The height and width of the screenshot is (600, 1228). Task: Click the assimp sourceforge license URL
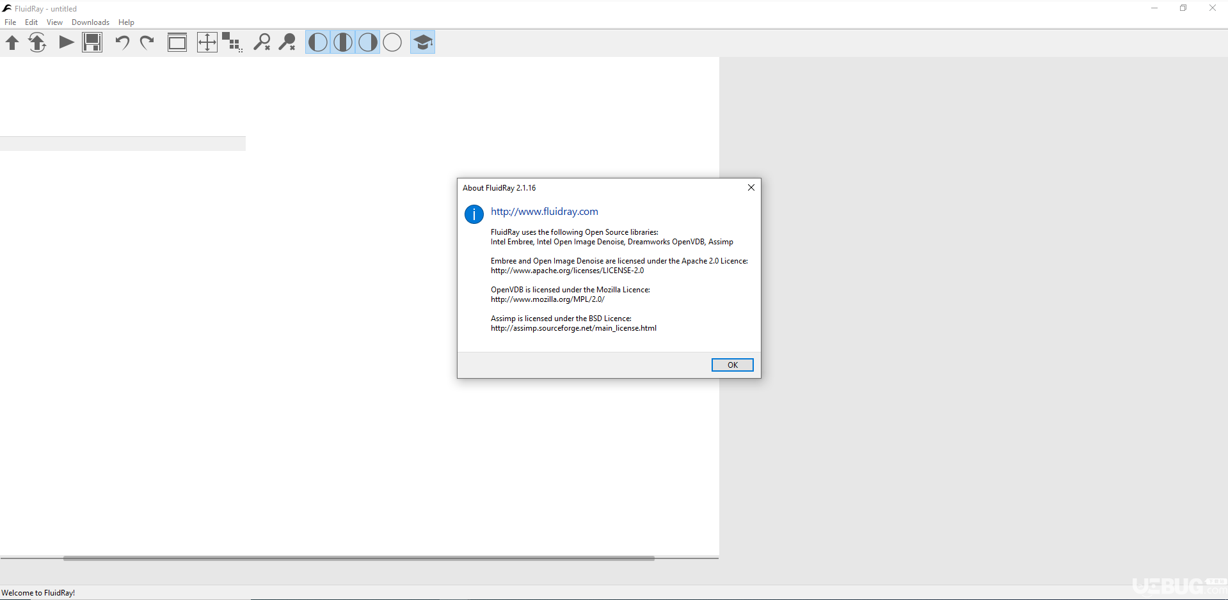pos(573,328)
